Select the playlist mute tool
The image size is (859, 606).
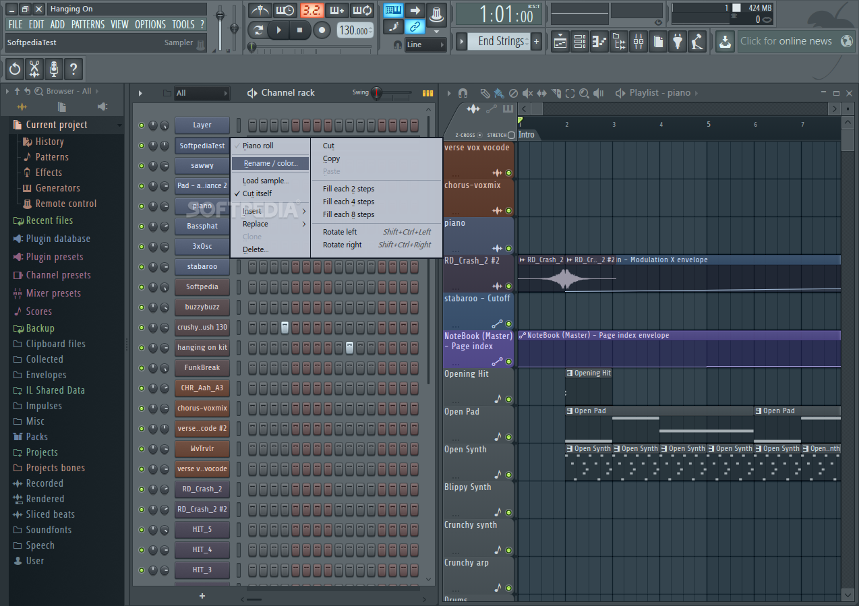click(x=527, y=93)
